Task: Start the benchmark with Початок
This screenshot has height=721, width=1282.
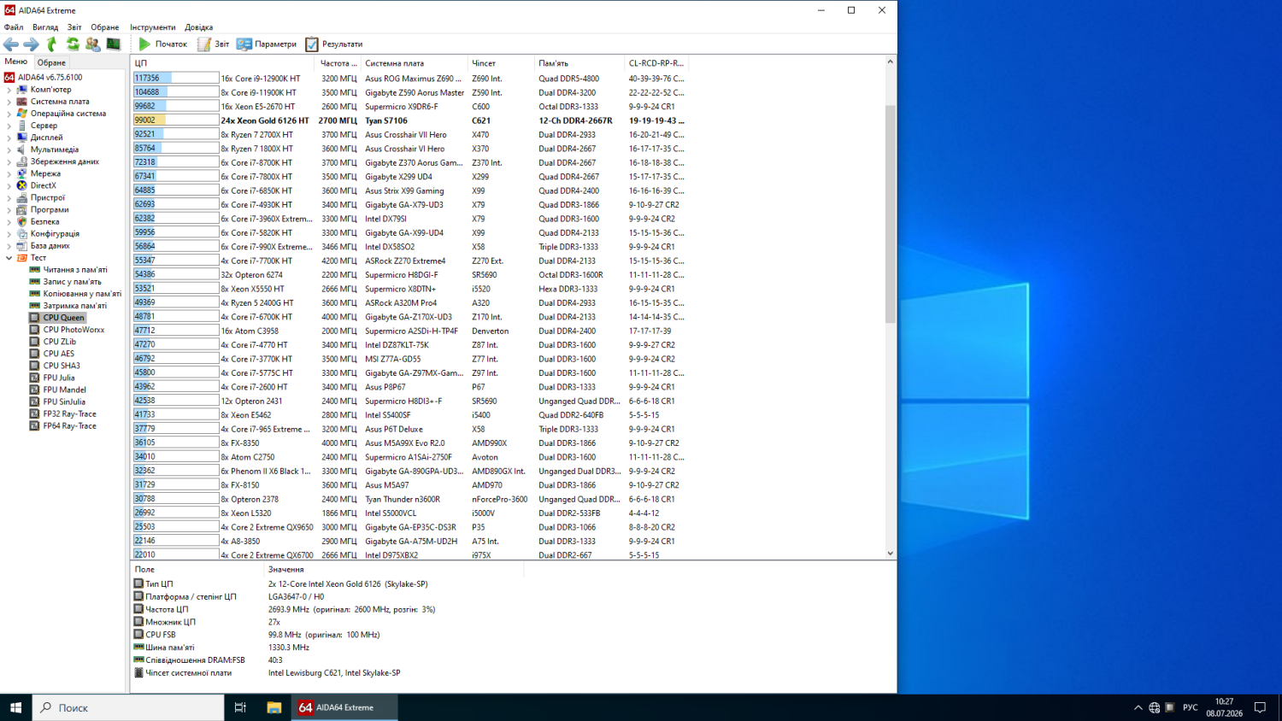Action: [162, 44]
